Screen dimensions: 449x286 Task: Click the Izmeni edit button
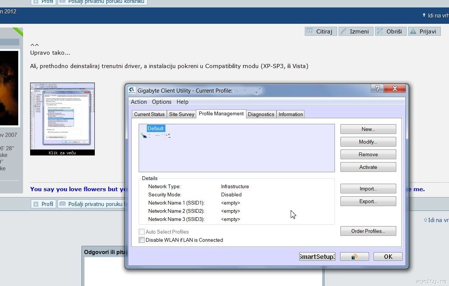(x=356, y=31)
